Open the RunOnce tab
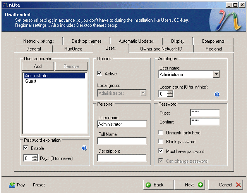Image resolution: width=247 pixels, height=193 pixels. tap(73, 49)
